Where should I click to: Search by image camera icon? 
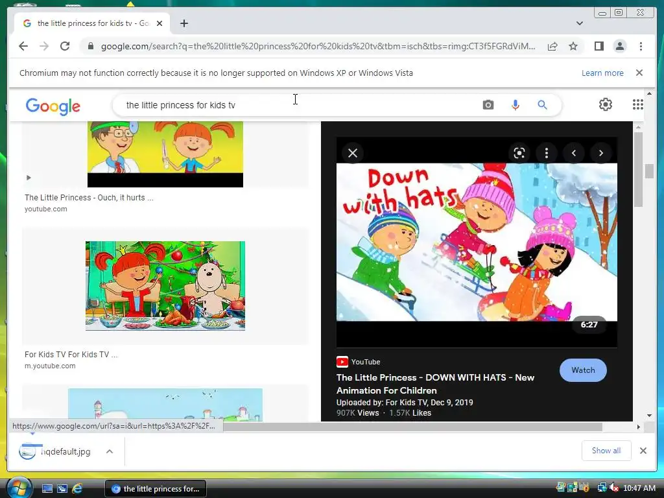pos(488,104)
